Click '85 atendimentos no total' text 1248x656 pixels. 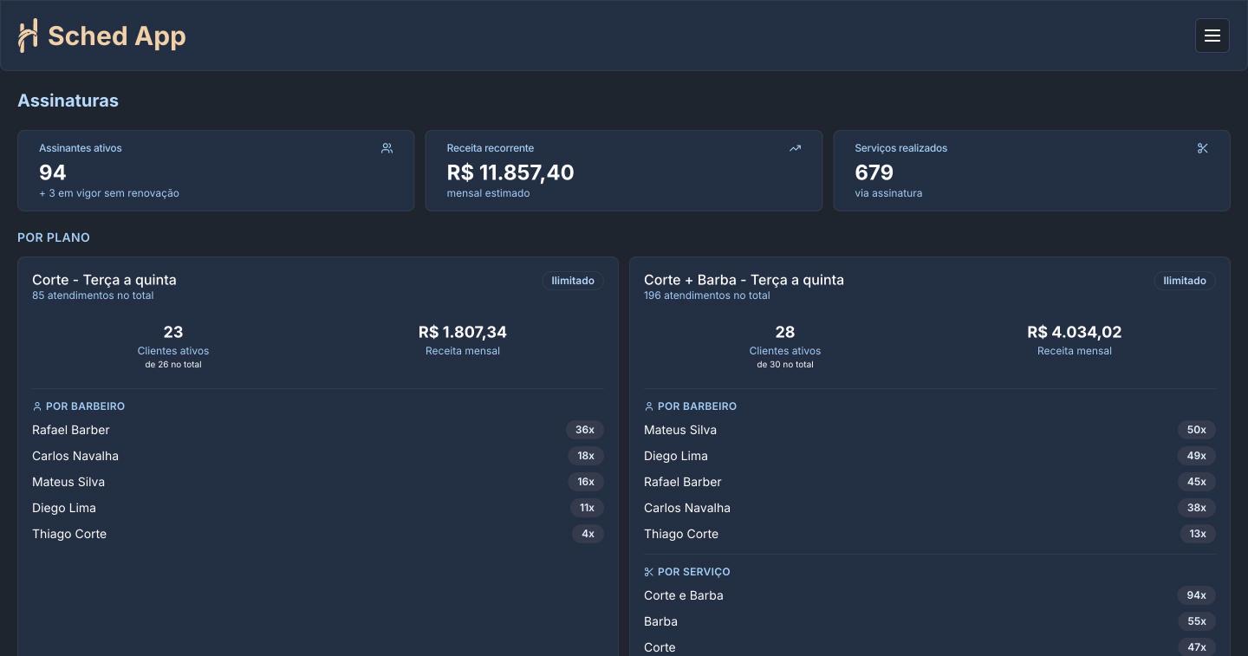93,296
